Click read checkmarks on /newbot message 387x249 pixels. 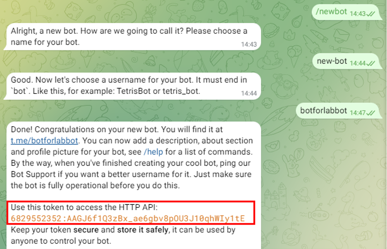click(371, 14)
